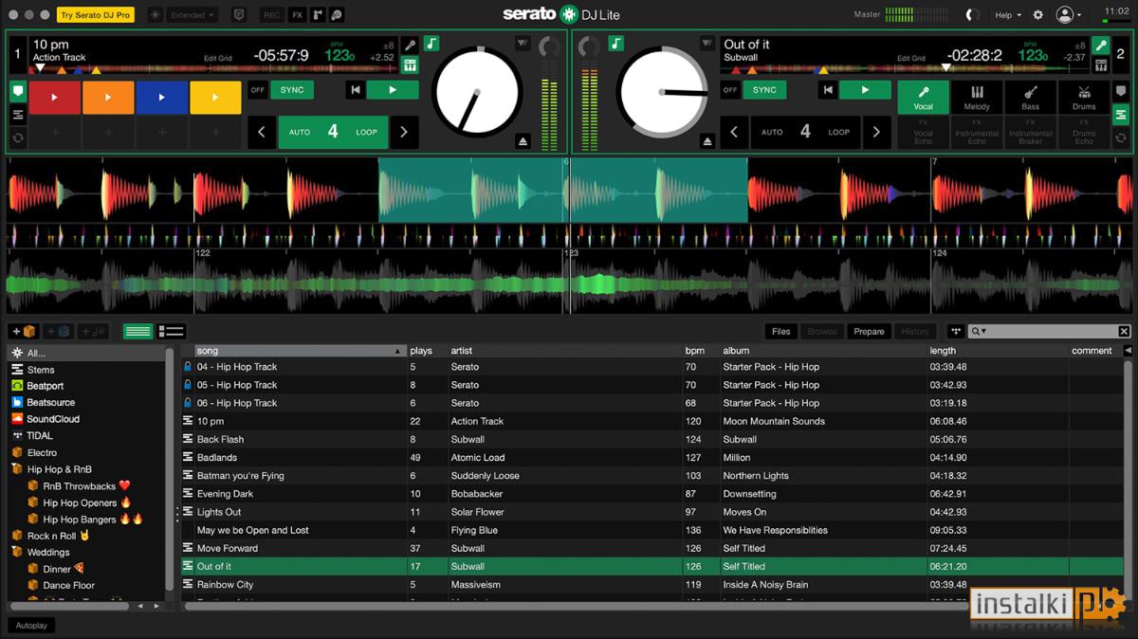This screenshot has width=1138, height=639.
Task: Select the loop tab icon on deck 2
Action: coord(1120,138)
